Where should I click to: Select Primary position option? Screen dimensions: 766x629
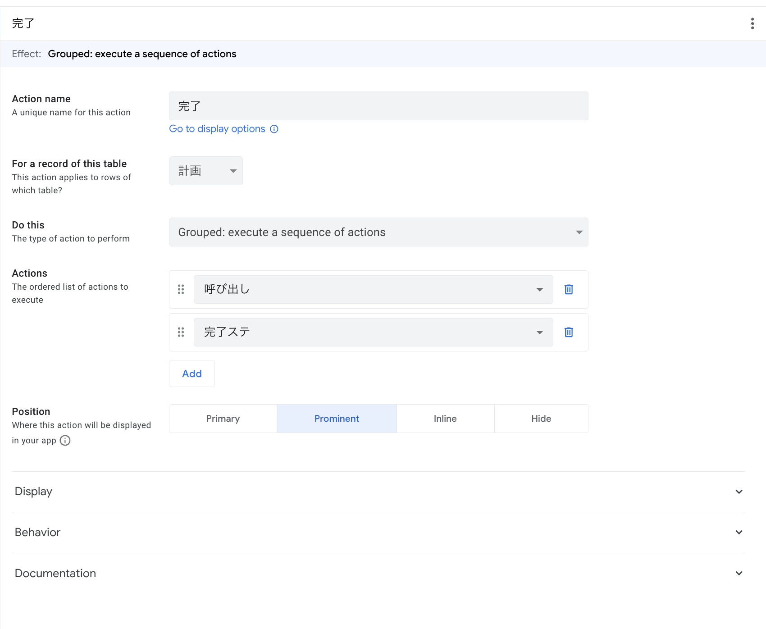[223, 419]
